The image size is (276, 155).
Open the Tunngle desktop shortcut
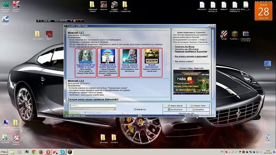(x=224, y=35)
